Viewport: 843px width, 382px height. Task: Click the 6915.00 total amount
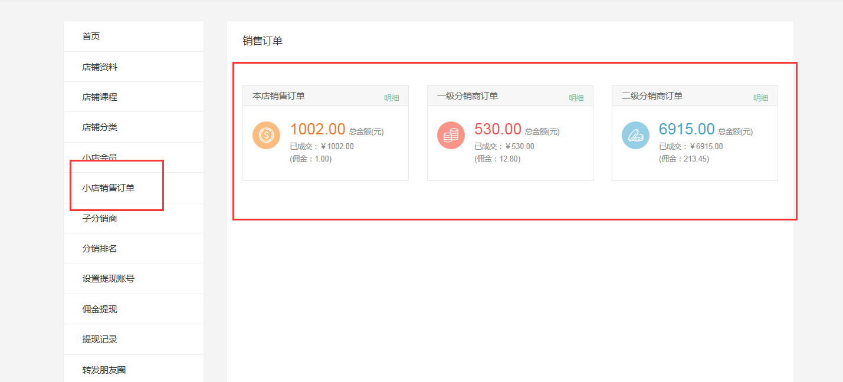pos(687,129)
